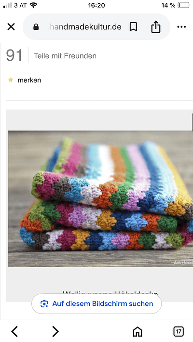Tap Auf diesem Bildschirm suchen button

pos(96,303)
